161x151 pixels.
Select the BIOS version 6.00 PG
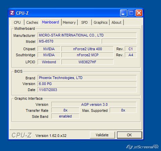click(x=87, y=84)
